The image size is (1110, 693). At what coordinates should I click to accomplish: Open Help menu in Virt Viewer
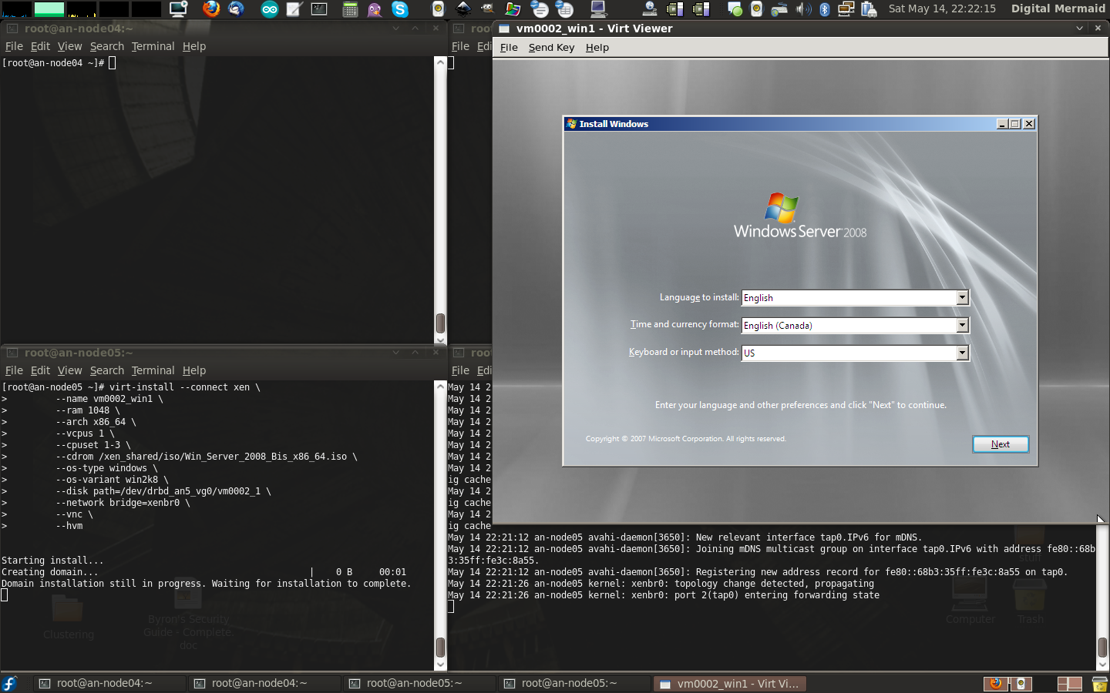(597, 48)
